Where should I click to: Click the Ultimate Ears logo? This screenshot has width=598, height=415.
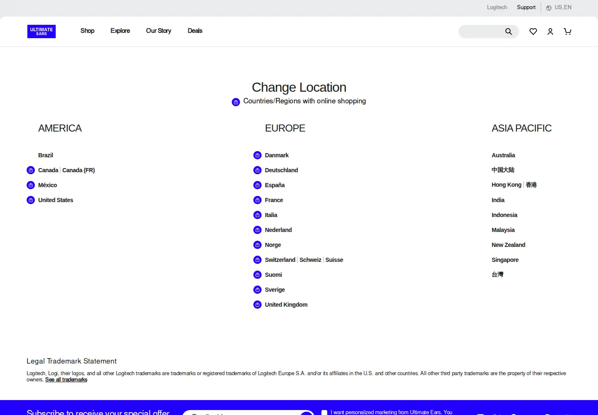click(42, 32)
